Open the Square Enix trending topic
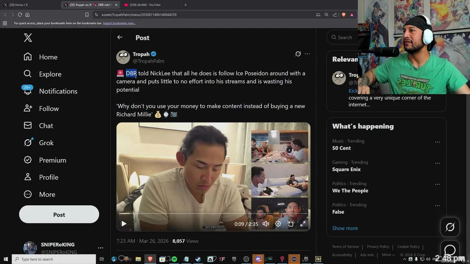The width and height of the screenshot is (470, 264). pyautogui.click(x=346, y=169)
